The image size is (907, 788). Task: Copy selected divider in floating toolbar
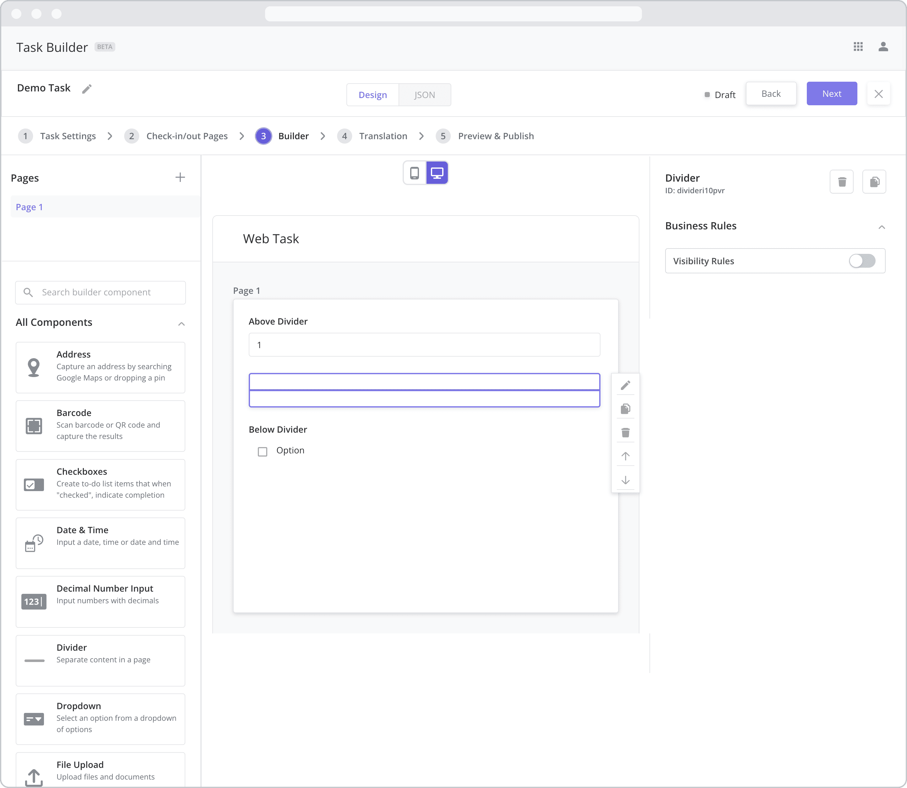pos(625,409)
